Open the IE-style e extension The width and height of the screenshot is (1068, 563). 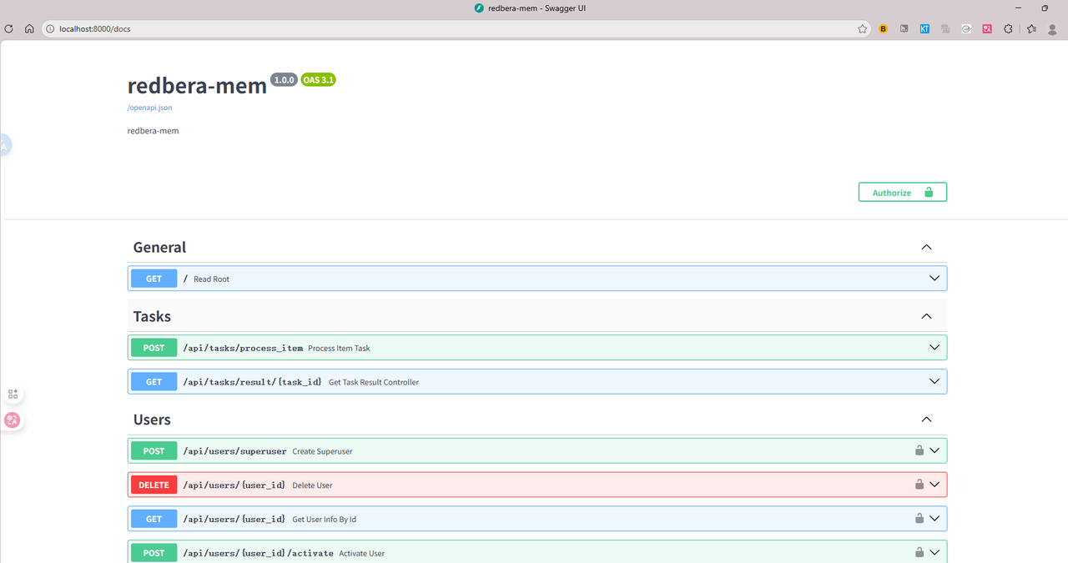coord(966,28)
